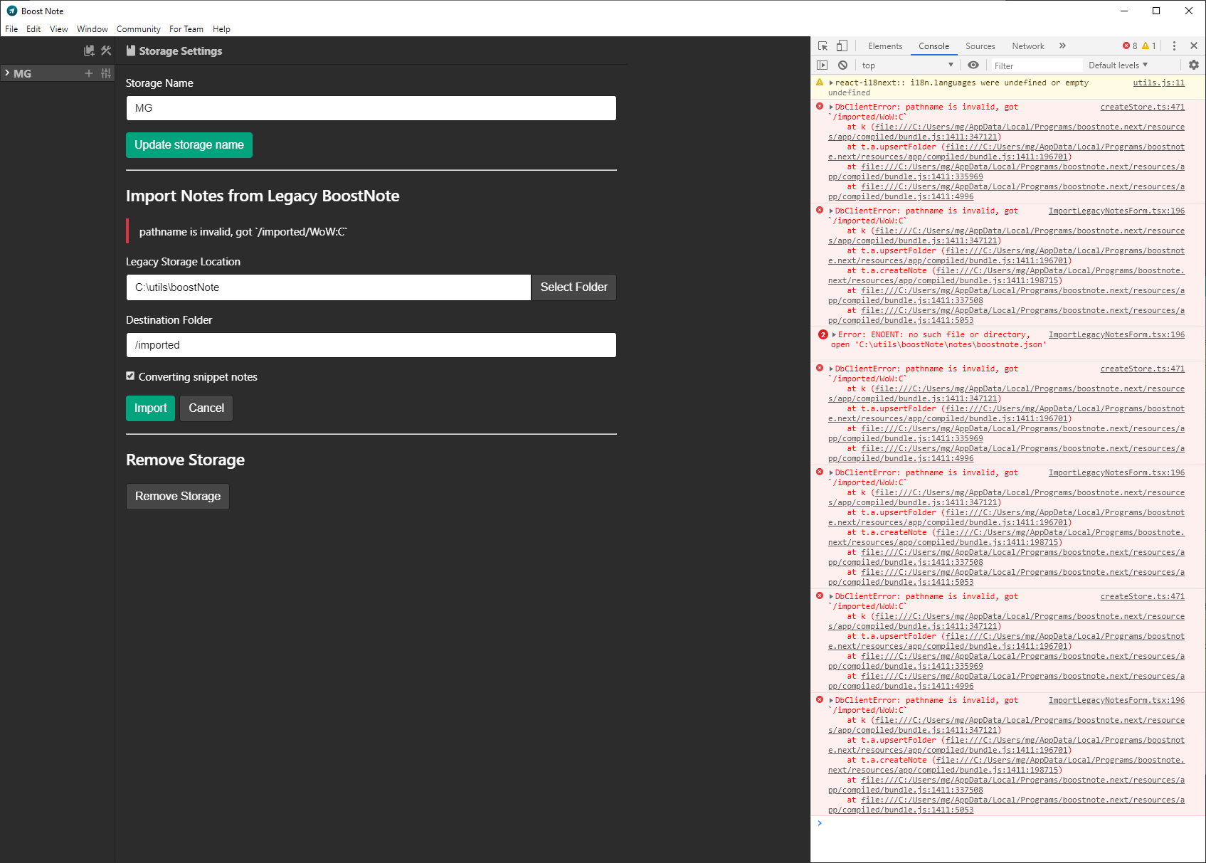
Task: Click the yellow warning count badge 1
Action: click(1149, 46)
